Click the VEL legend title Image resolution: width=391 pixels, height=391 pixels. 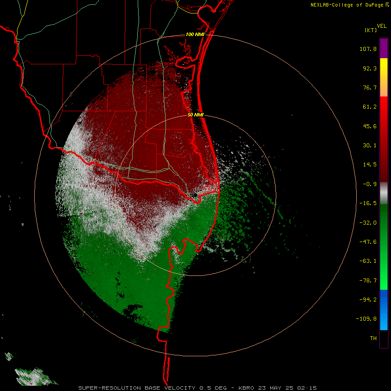pyautogui.click(x=381, y=26)
